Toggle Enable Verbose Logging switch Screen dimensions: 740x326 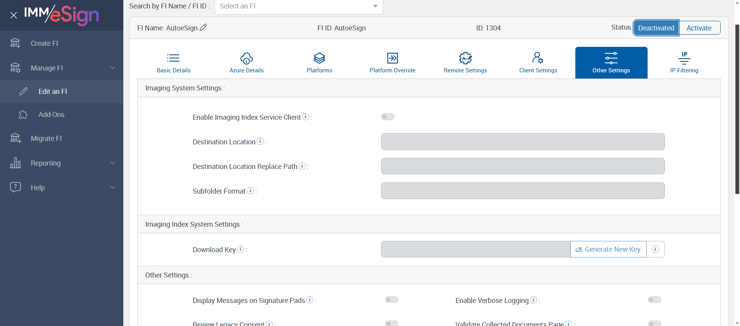click(x=654, y=300)
